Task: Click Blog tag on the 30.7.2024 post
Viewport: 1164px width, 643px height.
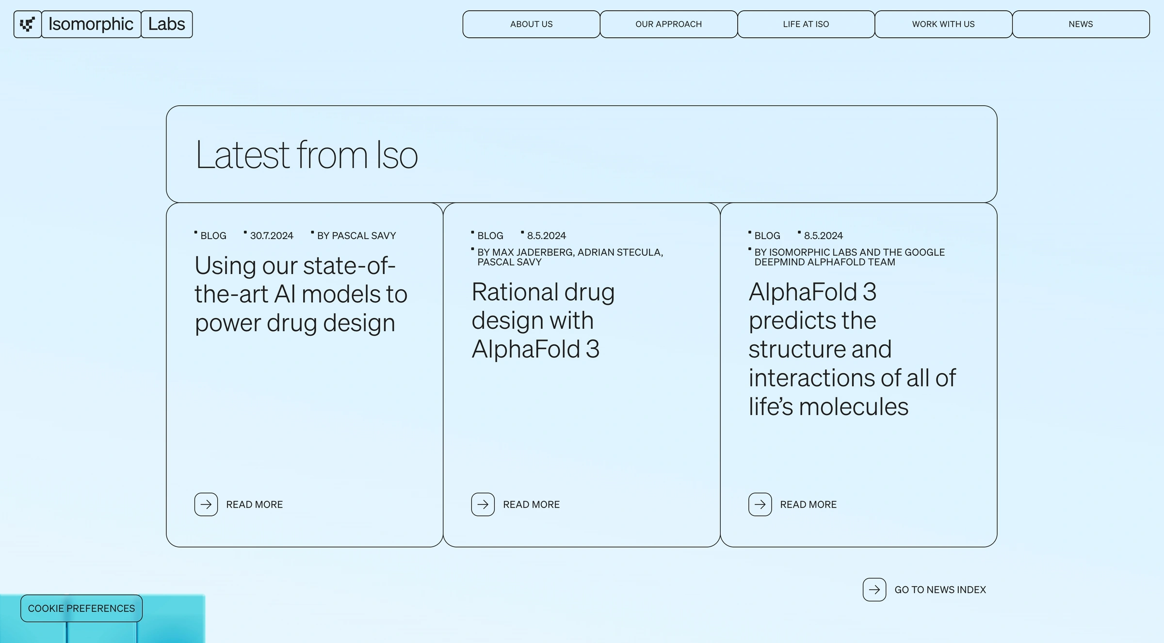Action: [x=213, y=236]
